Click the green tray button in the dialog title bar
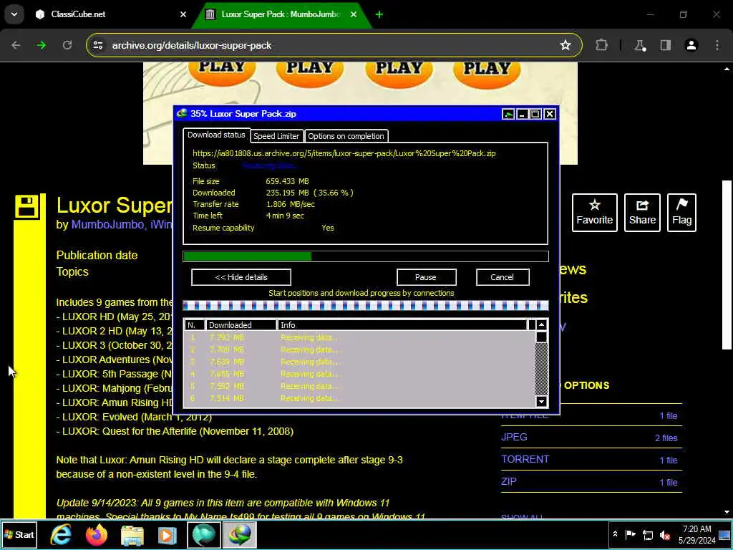Image resolution: width=733 pixels, height=550 pixels. click(508, 114)
